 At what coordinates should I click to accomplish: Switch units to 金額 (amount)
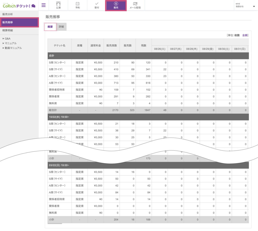[x=245, y=35]
